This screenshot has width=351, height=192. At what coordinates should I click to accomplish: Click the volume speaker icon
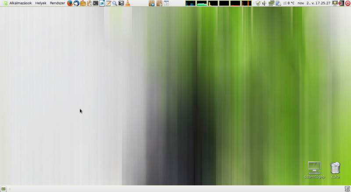(x=264, y=3)
